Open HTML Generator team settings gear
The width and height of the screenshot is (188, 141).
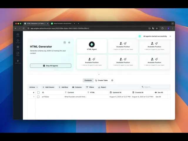(x=69, y=43)
